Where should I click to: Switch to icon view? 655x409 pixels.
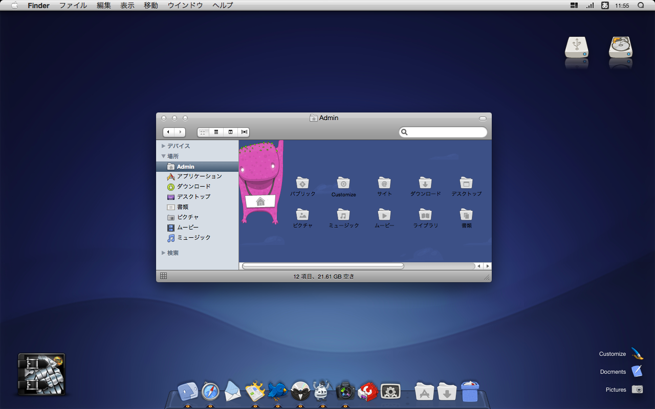203,132
